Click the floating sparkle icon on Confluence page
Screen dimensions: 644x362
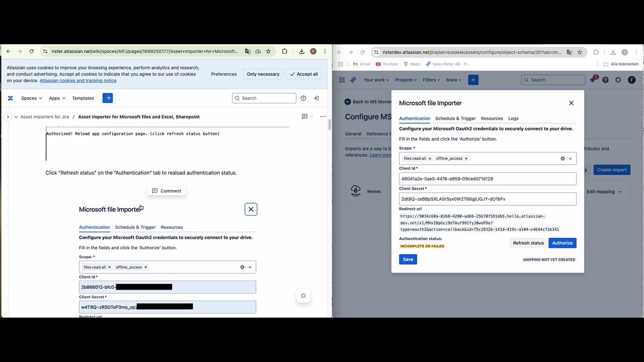click(303, 296)
